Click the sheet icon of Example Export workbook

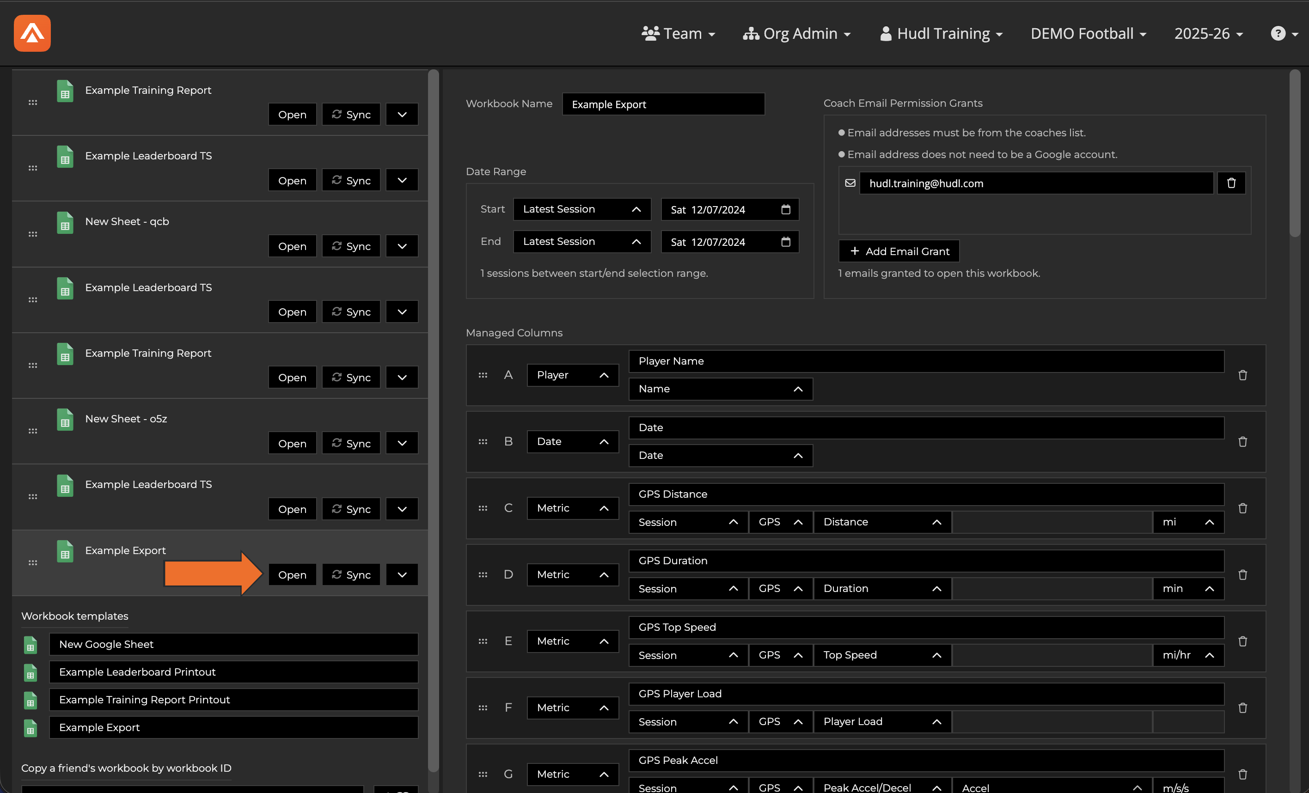pyautogui.click(x=65, y=551)
